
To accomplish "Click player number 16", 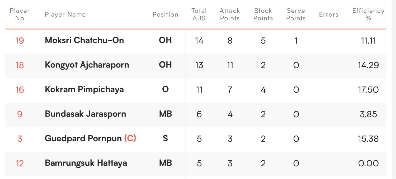I will coord(20,90).
